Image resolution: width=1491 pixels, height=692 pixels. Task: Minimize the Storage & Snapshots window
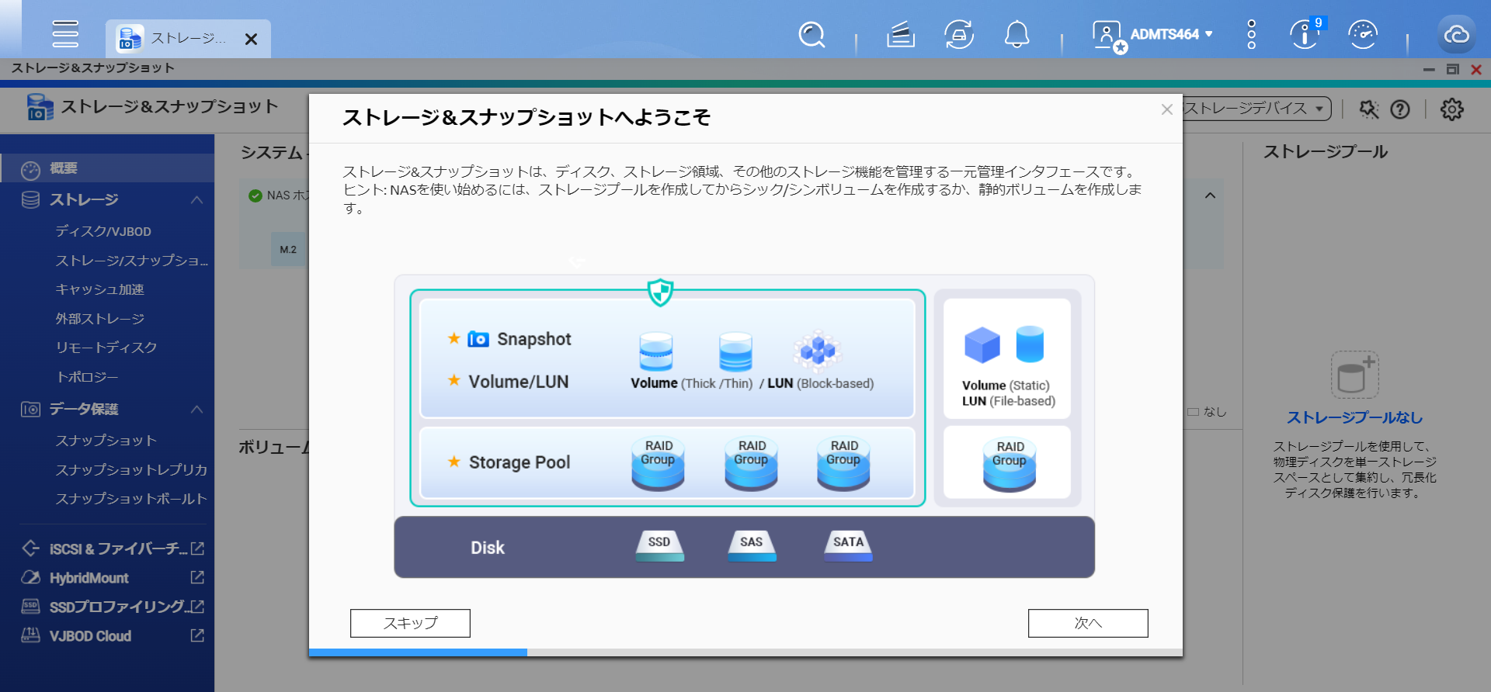click(1429, 70)
